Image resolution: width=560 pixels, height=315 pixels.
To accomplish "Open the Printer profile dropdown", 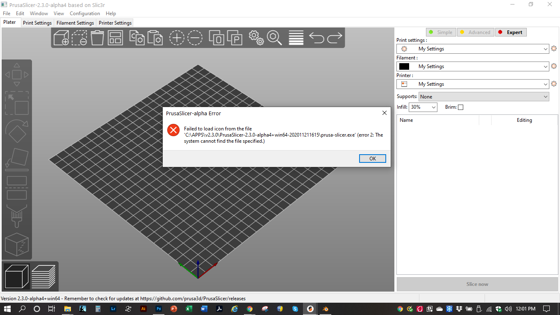I will click(x=472, y=84).
